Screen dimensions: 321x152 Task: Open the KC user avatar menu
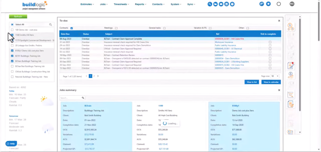(x=292, y=4)
